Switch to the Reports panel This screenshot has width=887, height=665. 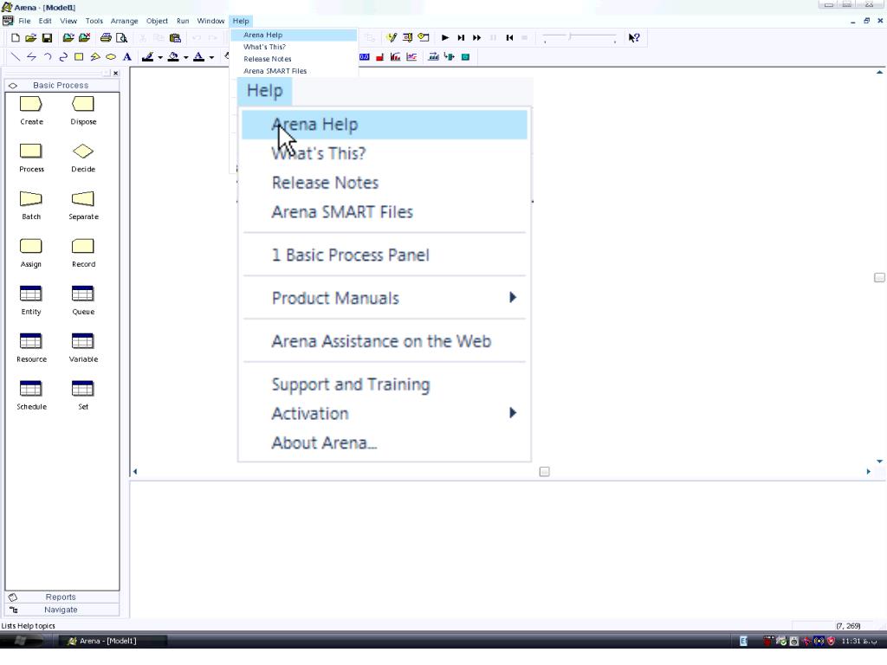click(62, 597)
